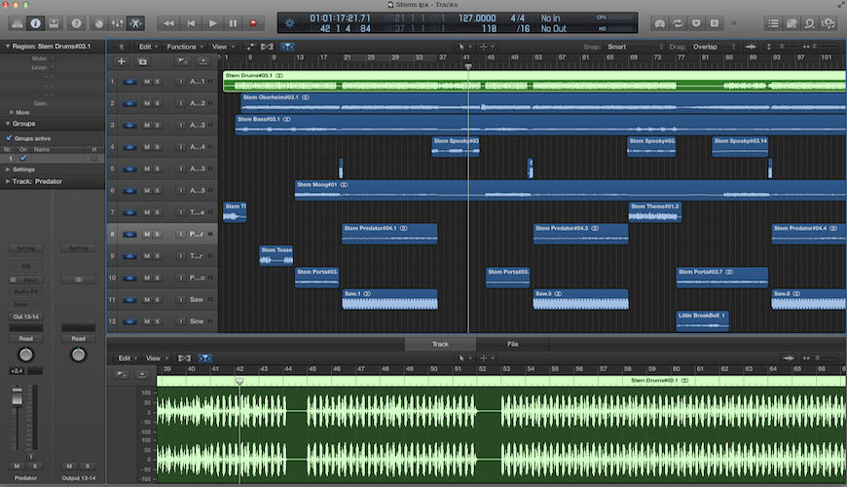Open the Media browser icon
The height and width of the screenshot is (487, 847).
click(829, 23)
